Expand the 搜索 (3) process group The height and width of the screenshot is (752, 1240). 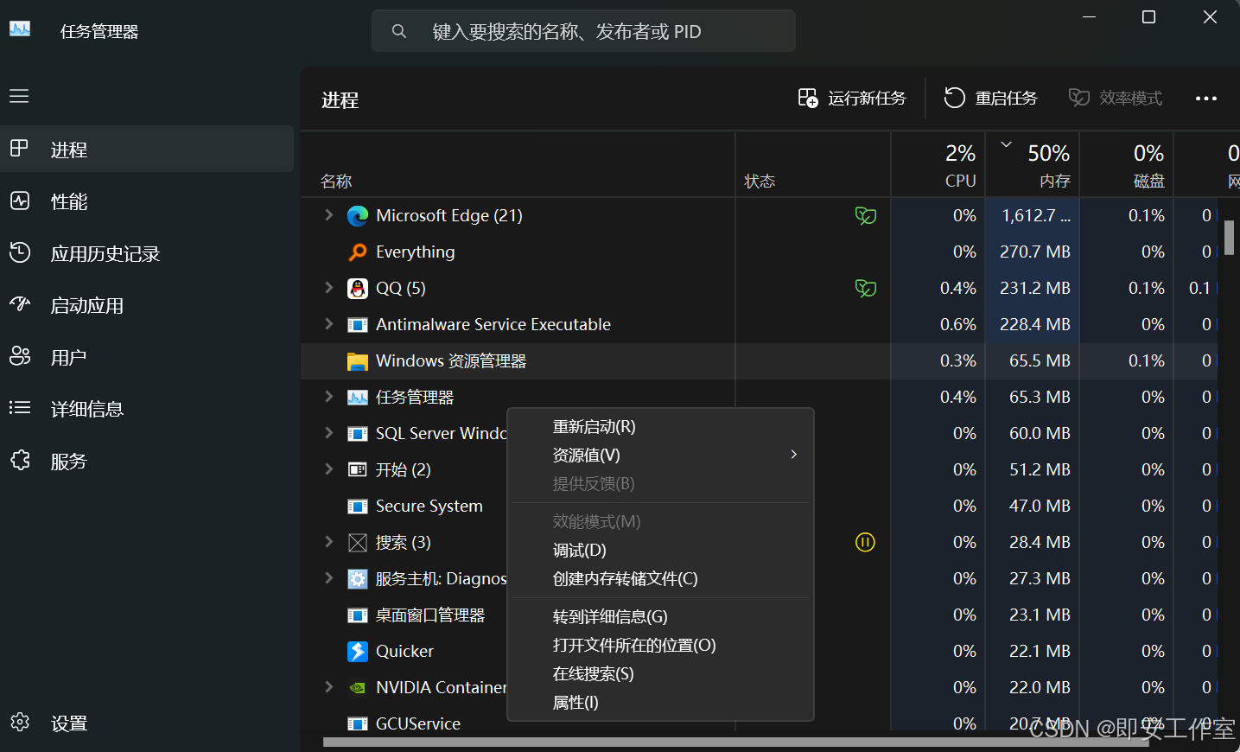pyautogui.click(x=328, y=542)
